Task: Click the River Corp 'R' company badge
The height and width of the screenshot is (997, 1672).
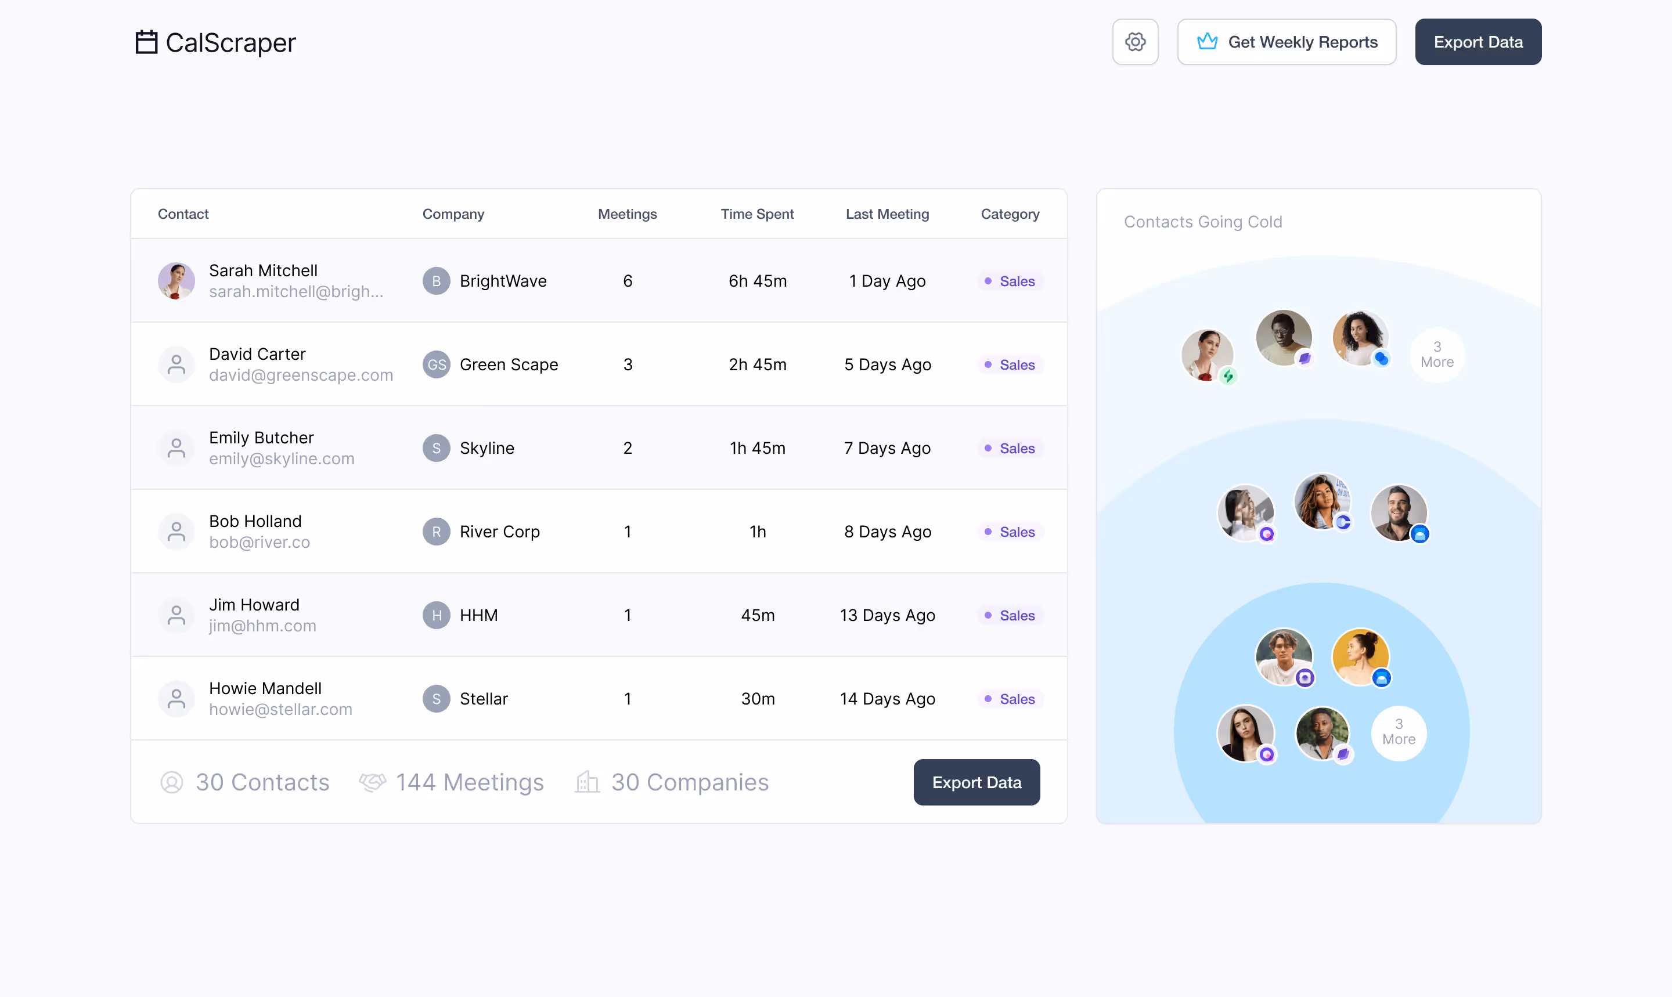Action: (436, 532)
